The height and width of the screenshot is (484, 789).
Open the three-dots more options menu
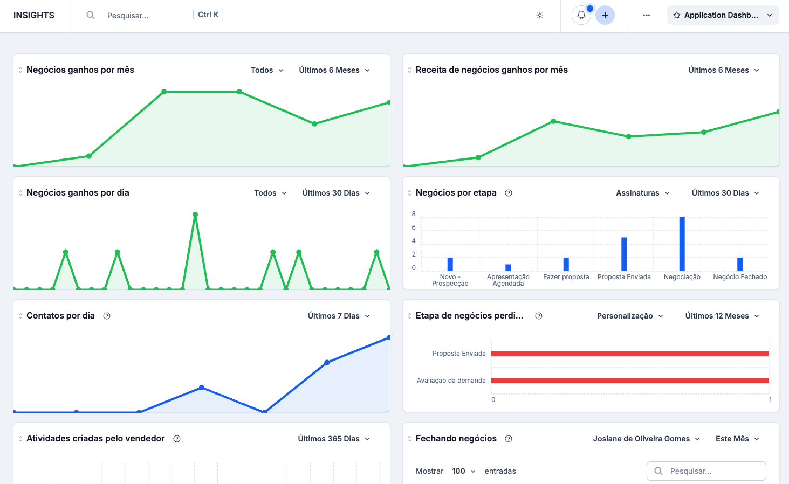(x=647, y=15)
